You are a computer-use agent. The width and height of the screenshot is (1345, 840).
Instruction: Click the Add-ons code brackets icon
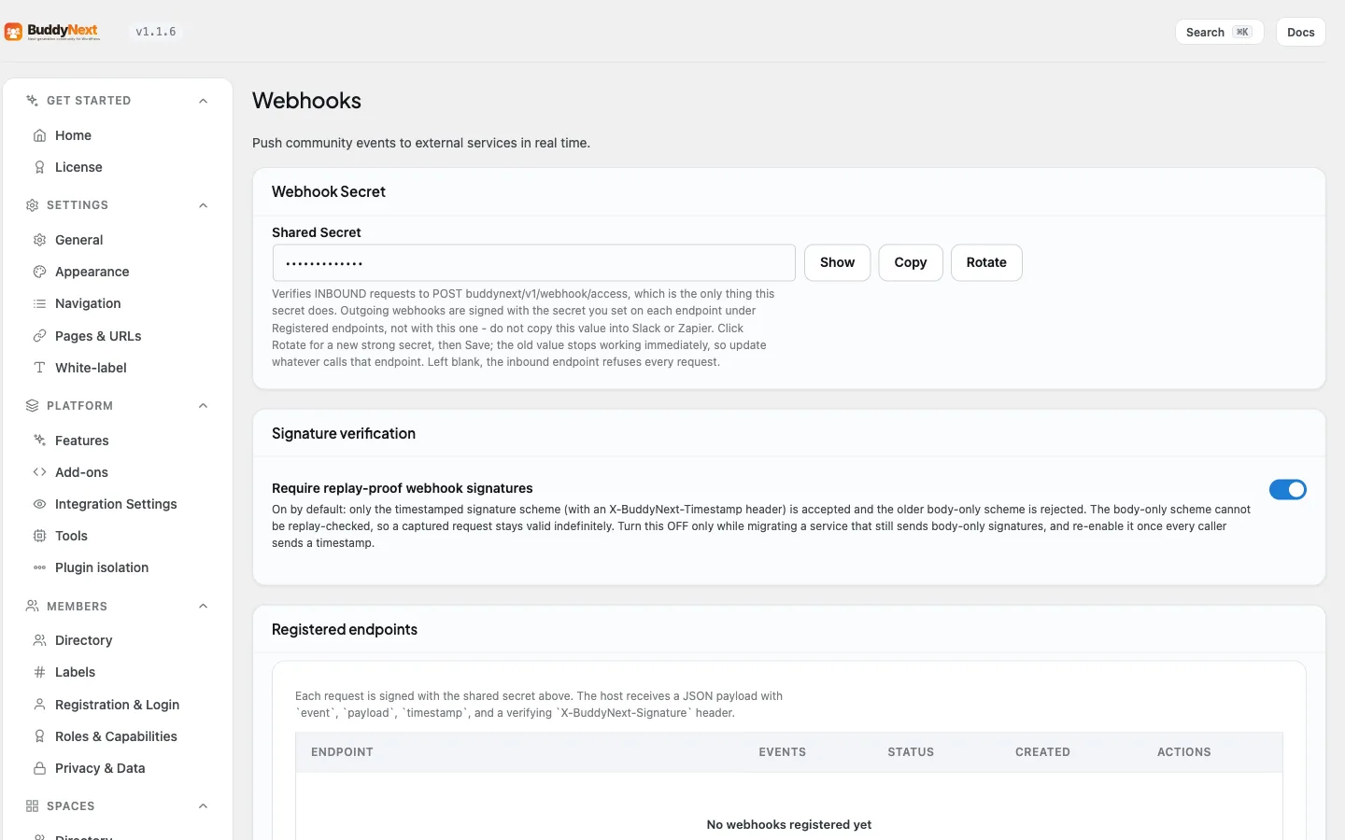click(x=39, y=472)
